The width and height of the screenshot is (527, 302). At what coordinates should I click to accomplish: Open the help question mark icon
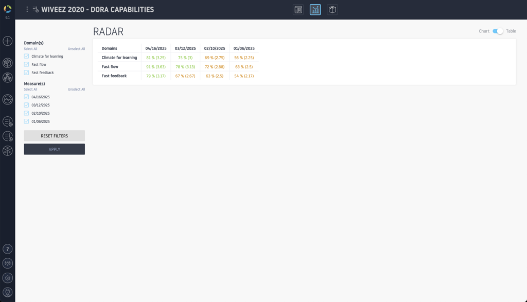(7, 249)
